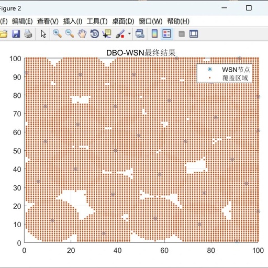Select the Brush data tool
The height and width of the screenshot is (268, 268).
[120, 34]
